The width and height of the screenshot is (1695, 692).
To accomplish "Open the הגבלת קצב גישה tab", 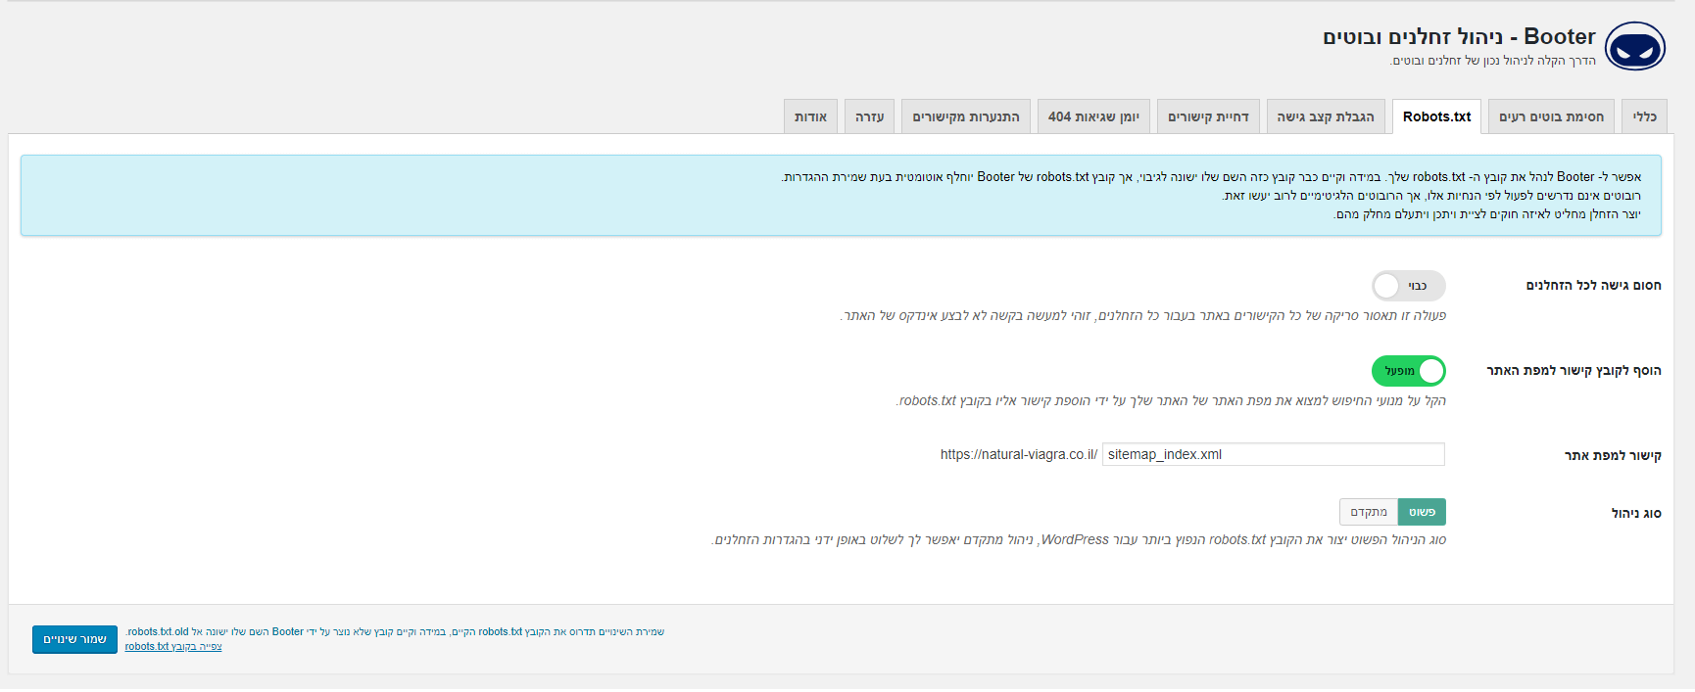I will click(1326, 116).
